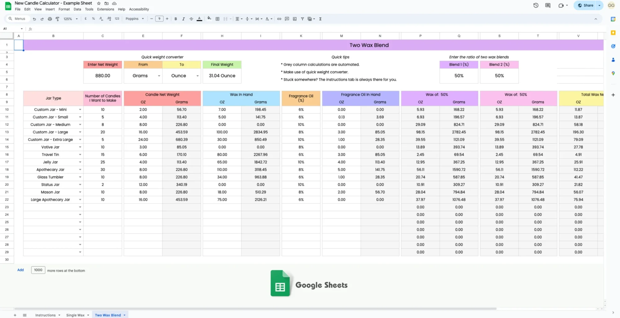Switch to the Single Wax sheet tab
Viewport: 620px width, 318px height.
pos(75,315)
